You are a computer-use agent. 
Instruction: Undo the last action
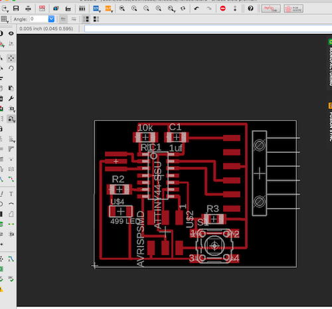point(197,9)
